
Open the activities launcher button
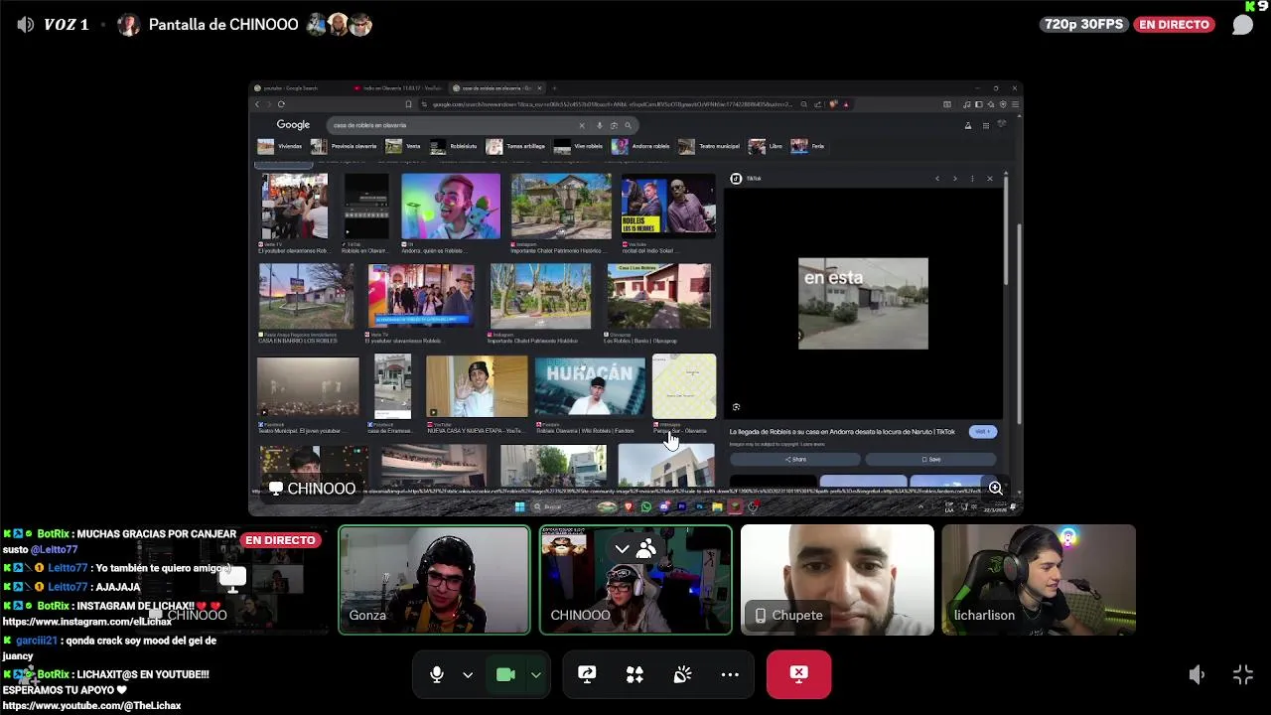click(x=635, y=675)
